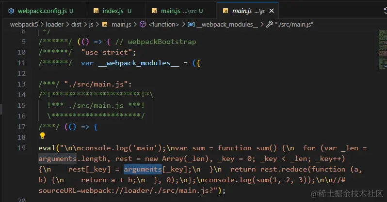Screen dimensions: 387x202
Task: Click the wrench icon beside ./src/main.js breadcrumb
Action: click(x=270, y=24)
